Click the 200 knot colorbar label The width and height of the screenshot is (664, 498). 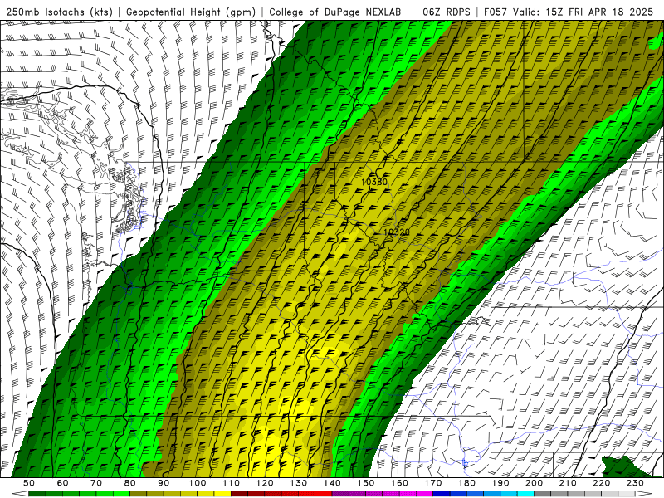[534, 483]
